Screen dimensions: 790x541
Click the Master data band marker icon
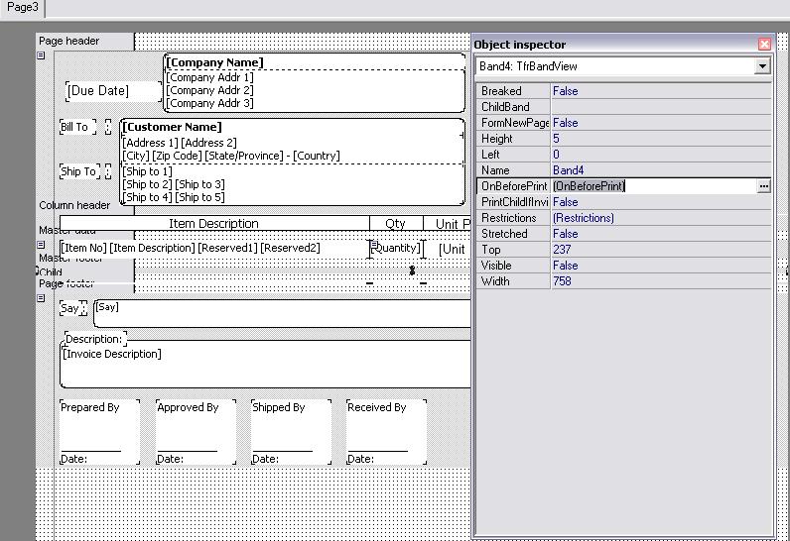(x=41, y=244)
